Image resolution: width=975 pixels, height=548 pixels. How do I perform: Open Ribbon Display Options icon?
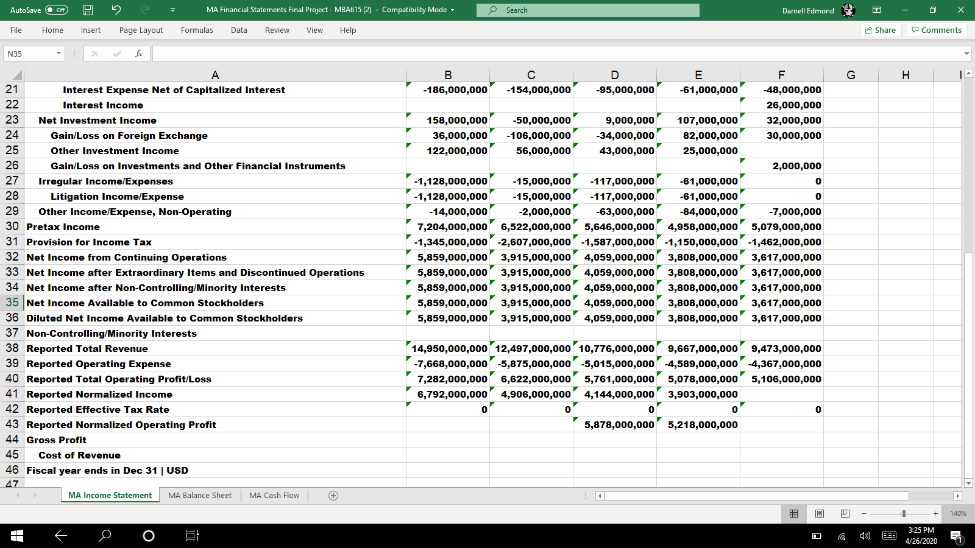point(876,10)
